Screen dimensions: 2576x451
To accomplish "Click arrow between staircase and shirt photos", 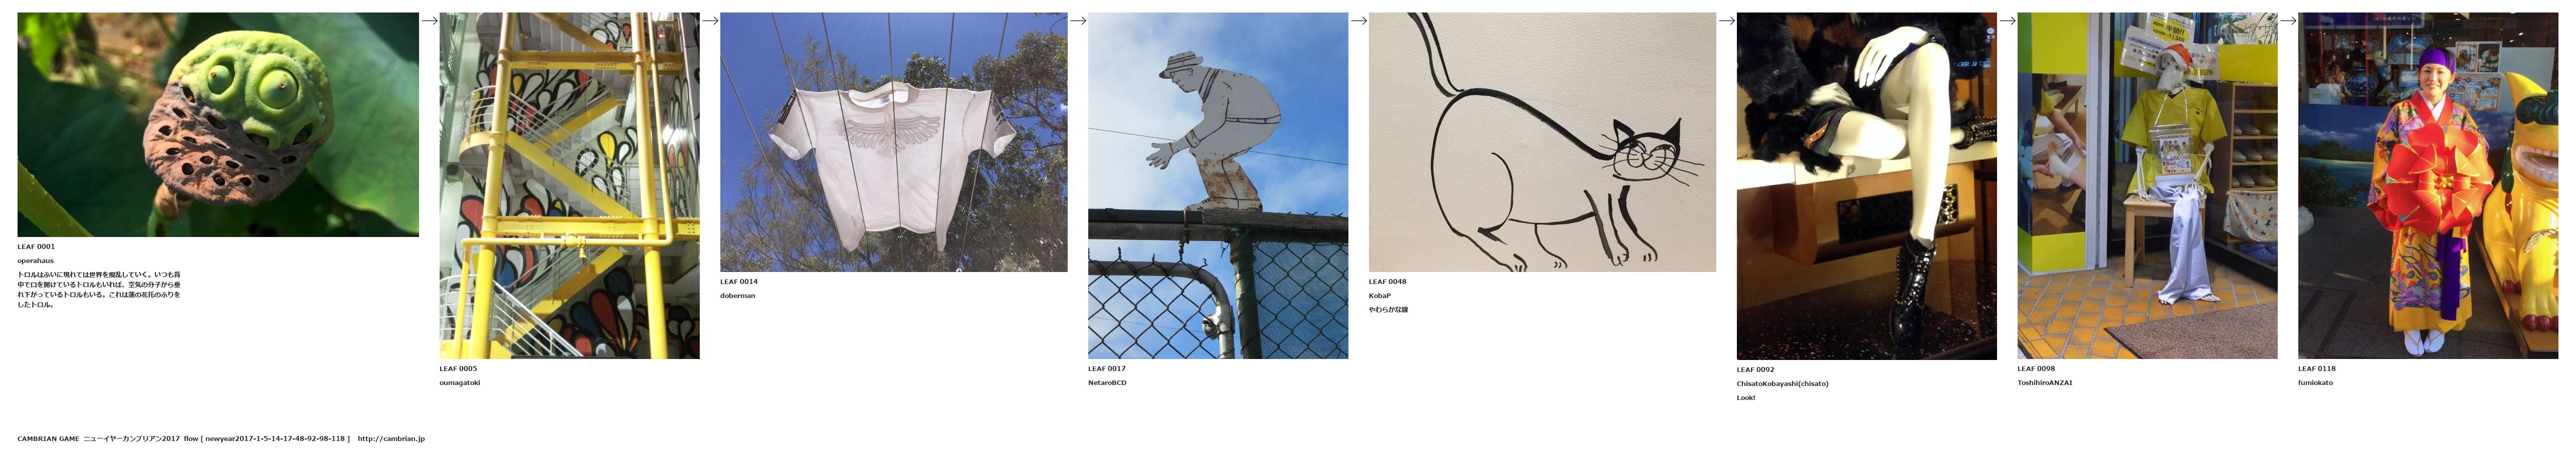I will coord(710,20).
